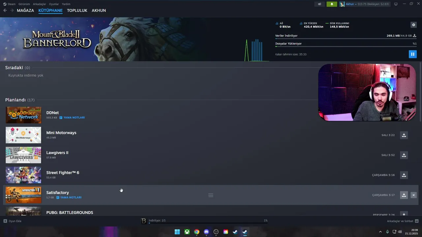Image resolution: width=422 pixels, height=237 pixels.
Task: Open download settings gear
Action: tap(413, 25)
